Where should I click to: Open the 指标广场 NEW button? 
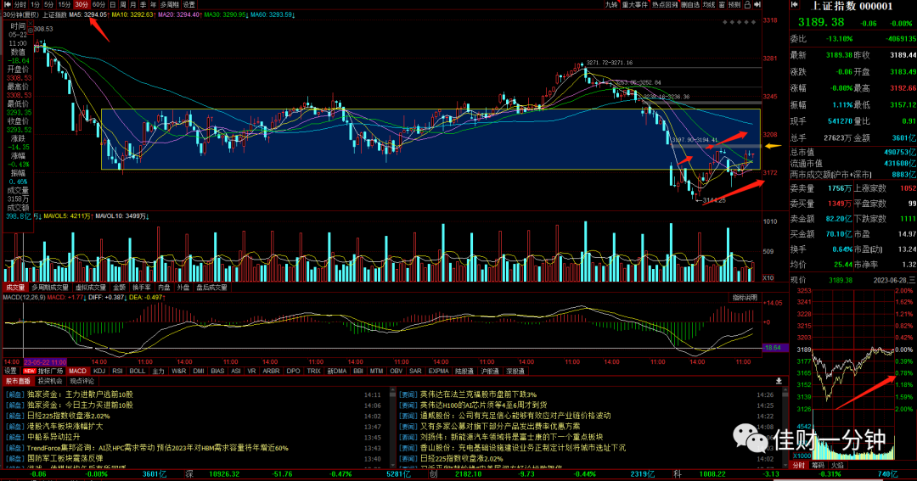[42, 371]
